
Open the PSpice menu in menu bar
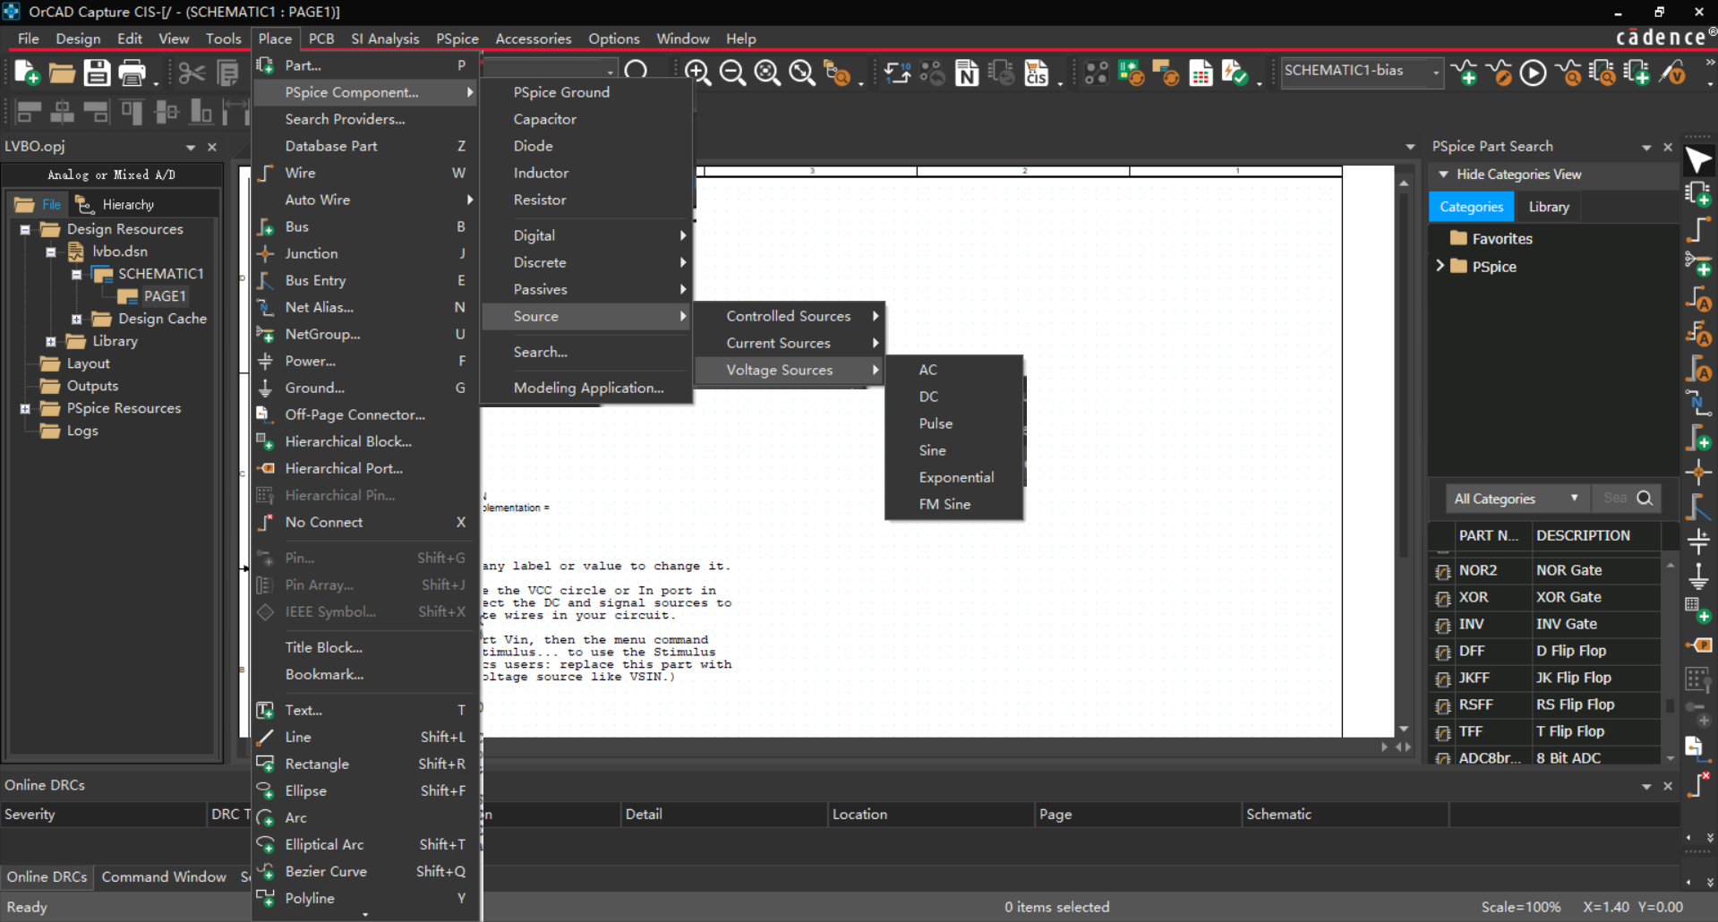[457, 38]
